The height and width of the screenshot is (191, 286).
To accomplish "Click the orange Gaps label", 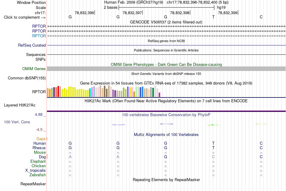I will click(41, 139).
